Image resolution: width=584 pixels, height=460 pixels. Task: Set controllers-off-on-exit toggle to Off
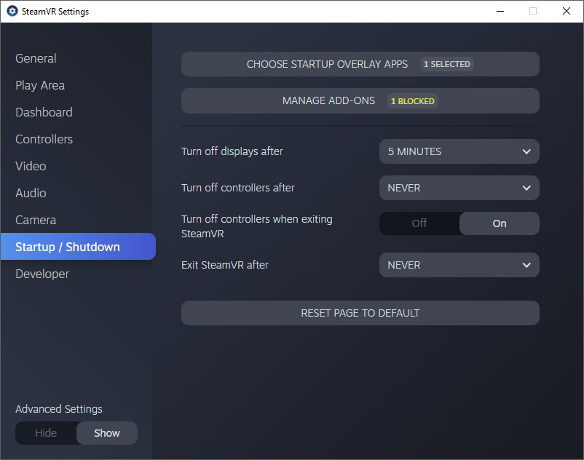point(419,223)
